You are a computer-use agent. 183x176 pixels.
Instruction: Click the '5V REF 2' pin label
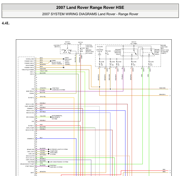(31, 98)
